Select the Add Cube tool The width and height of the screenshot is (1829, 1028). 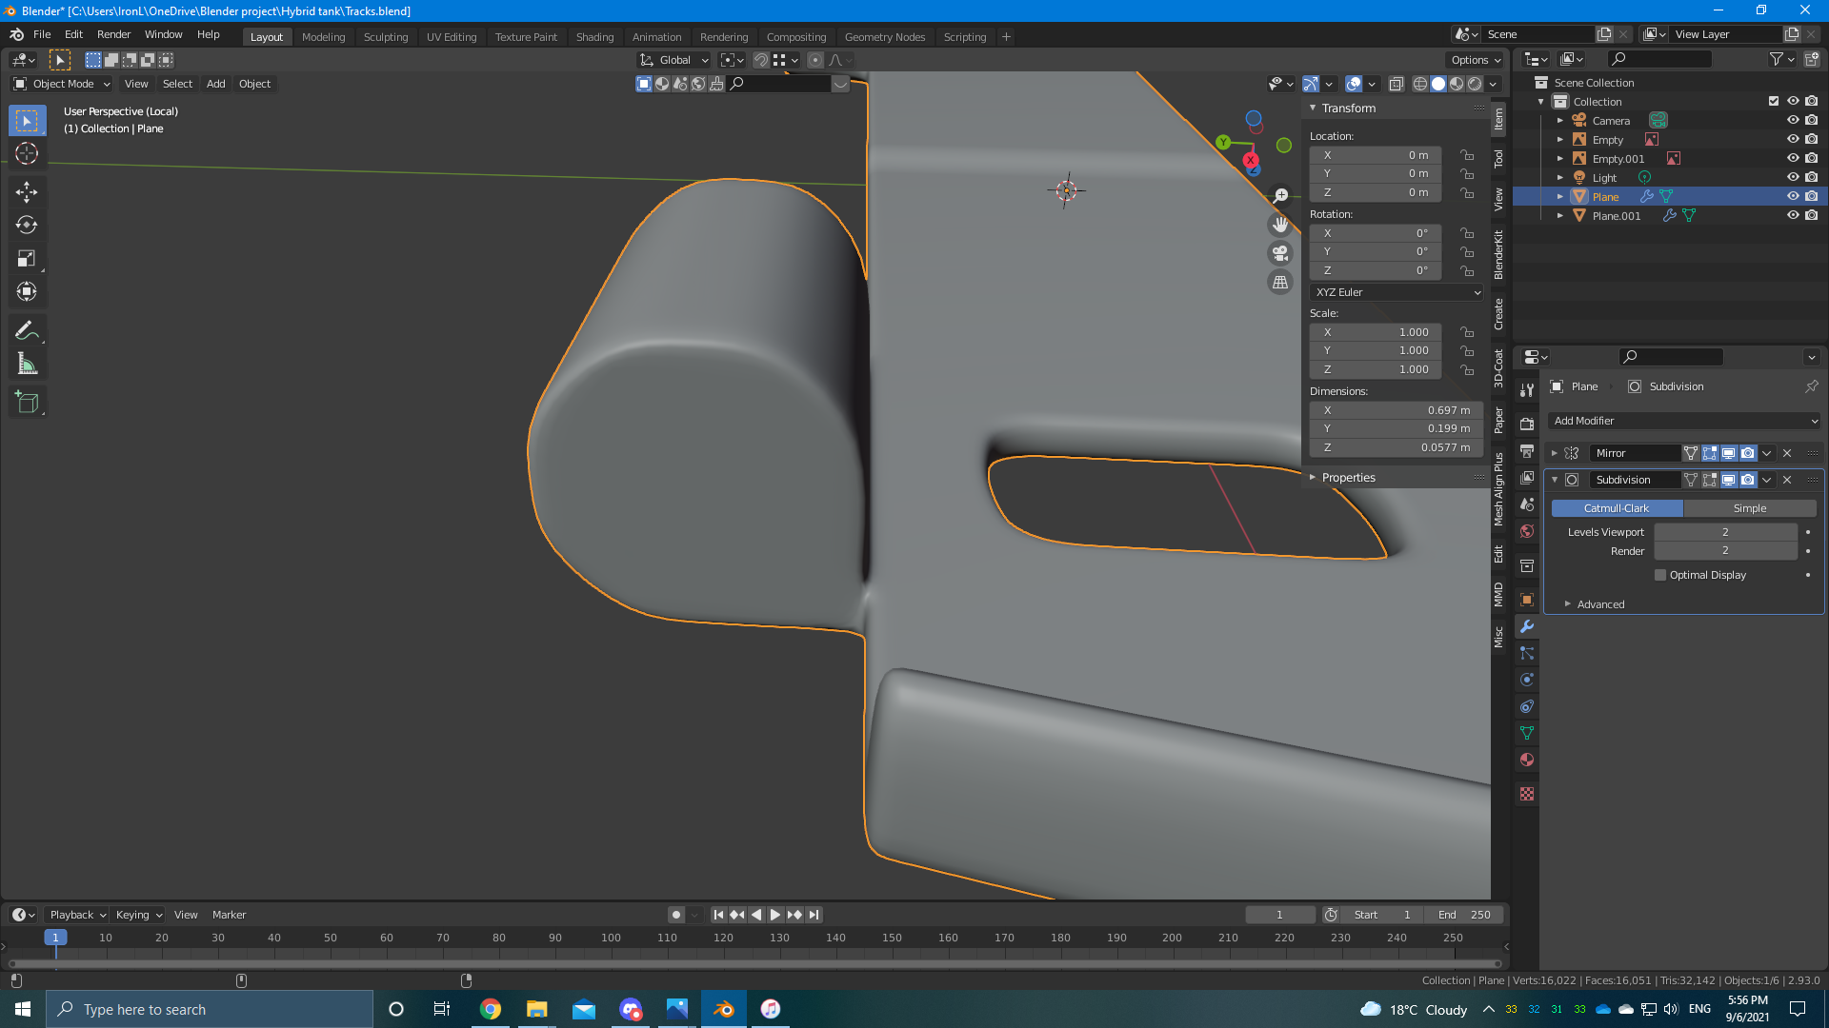click(27, 402)
